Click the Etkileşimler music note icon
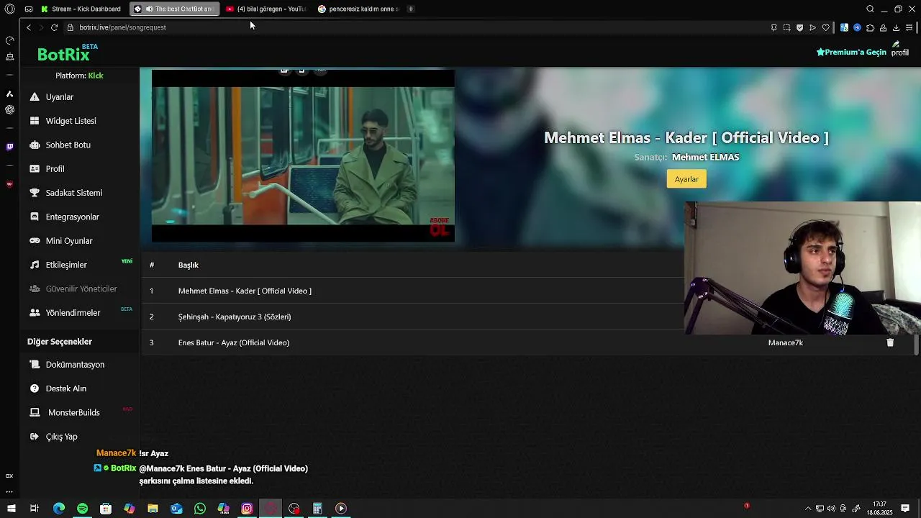 [x=34, y=265]
